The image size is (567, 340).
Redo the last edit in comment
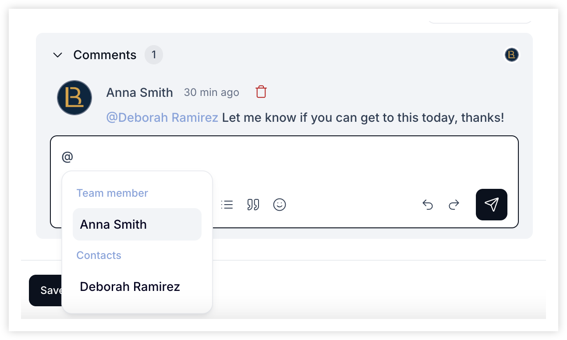pyautogui.click(x=454, y=205)
